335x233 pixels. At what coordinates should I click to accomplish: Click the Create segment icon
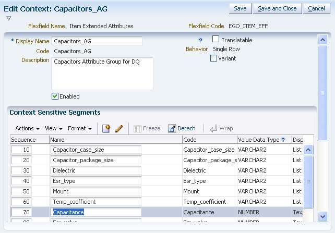click(106, 128)
